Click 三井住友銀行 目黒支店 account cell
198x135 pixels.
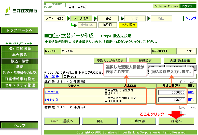coord(130,92)
